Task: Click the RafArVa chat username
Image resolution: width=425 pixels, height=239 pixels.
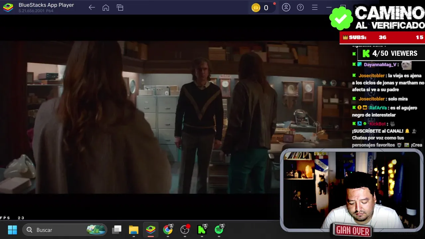Action: tap(378, 108)
